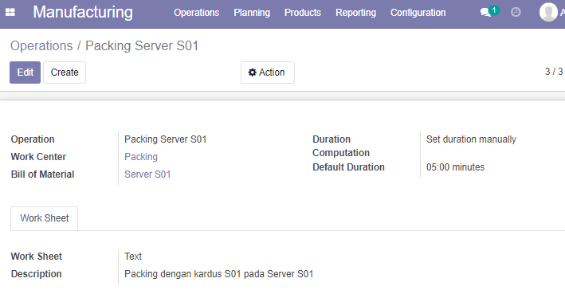Image resolution: width=565 pixels, height=294 pixels.
Task: Open the Server S01 bill of material link
Action: click(147, 174)
